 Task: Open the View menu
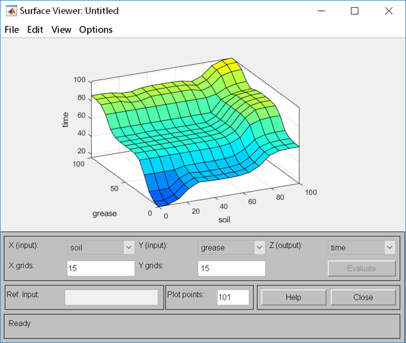61,29
